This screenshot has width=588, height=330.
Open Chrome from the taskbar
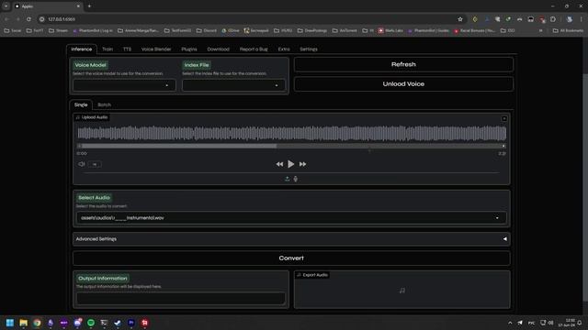pyautogui.click(x=37, y=323)
